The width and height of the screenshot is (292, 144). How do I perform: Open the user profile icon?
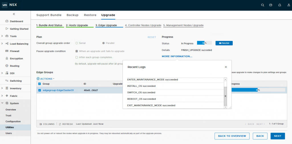click(289, 5)
